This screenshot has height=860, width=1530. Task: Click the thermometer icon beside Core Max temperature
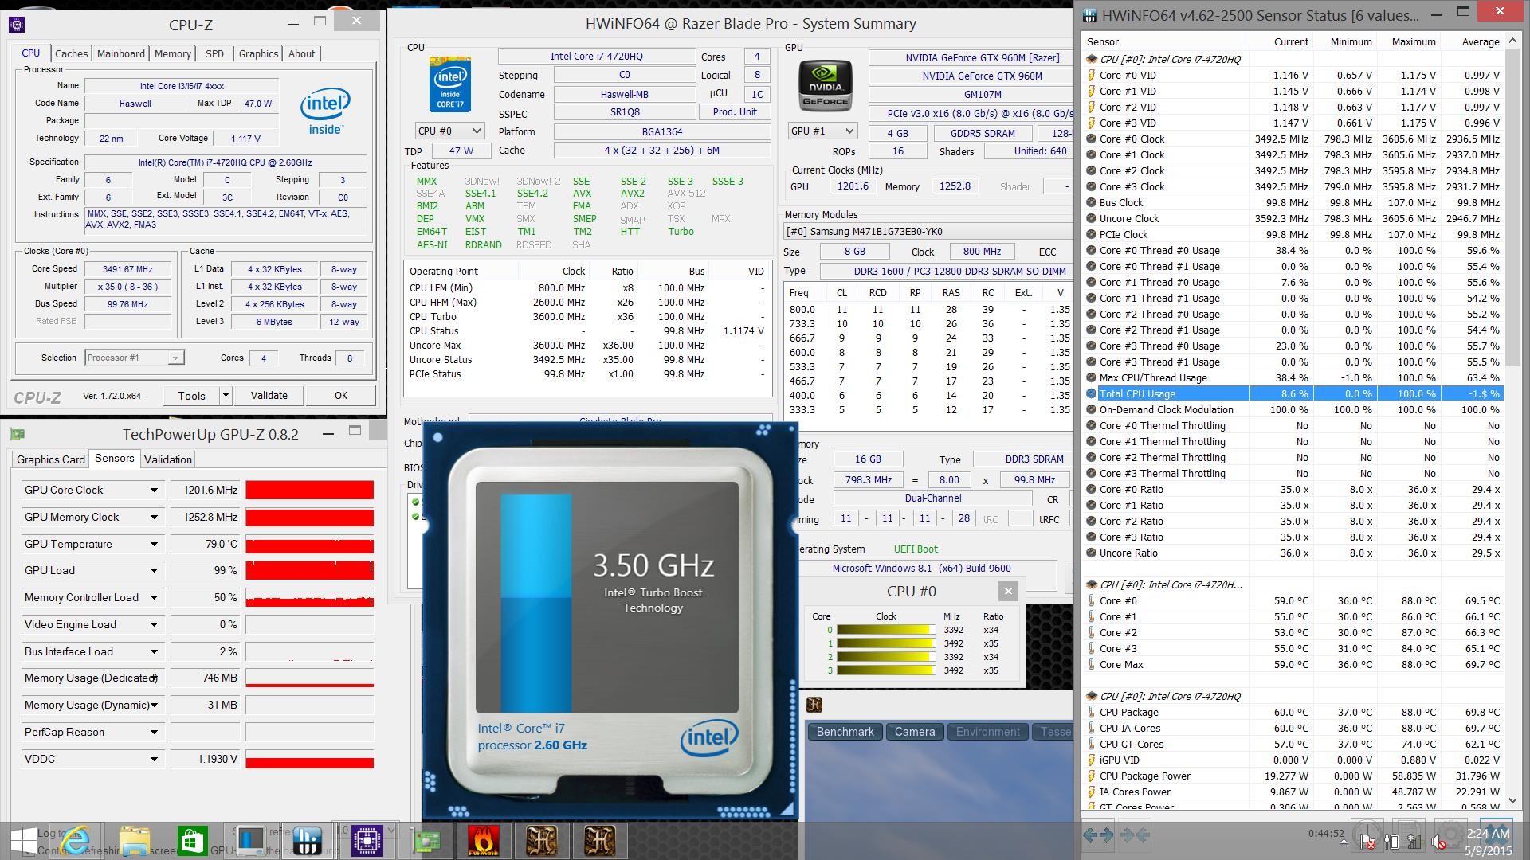(1092, 664)
